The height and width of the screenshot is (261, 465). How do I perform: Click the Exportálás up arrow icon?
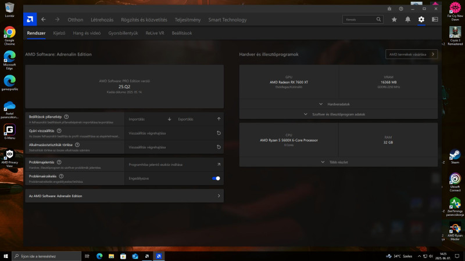coord(219,119)
